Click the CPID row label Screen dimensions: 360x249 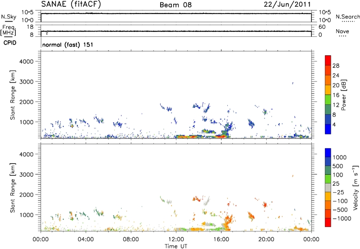[10, 43]
